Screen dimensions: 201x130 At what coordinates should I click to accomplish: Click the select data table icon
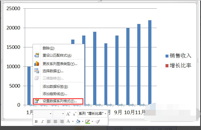(x=37, y=71)
